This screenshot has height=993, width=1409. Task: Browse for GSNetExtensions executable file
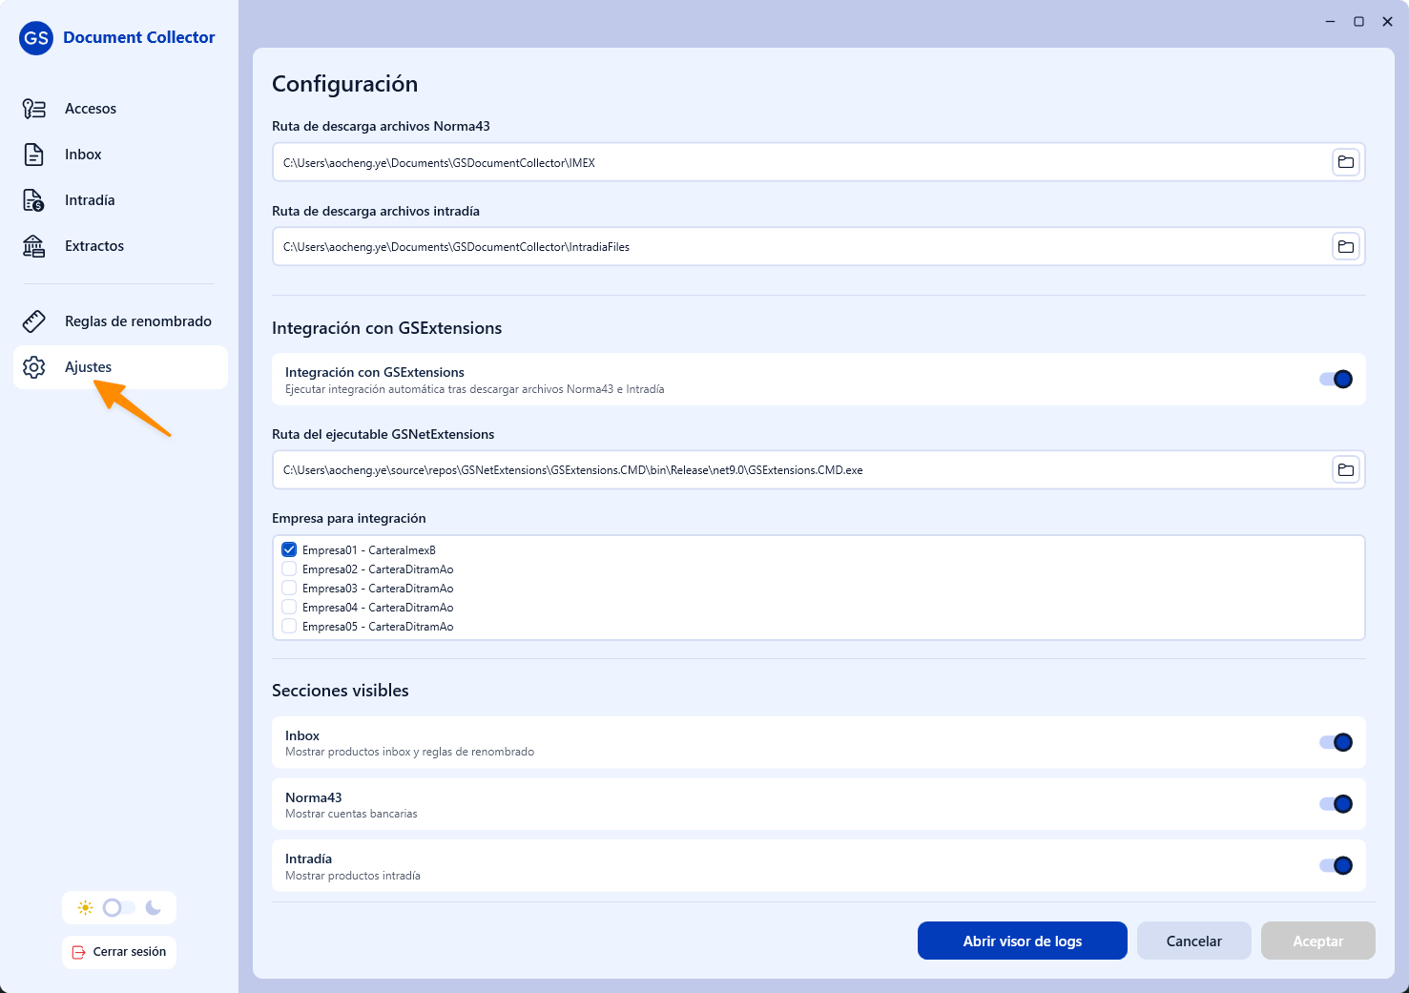click(1346, 470)
